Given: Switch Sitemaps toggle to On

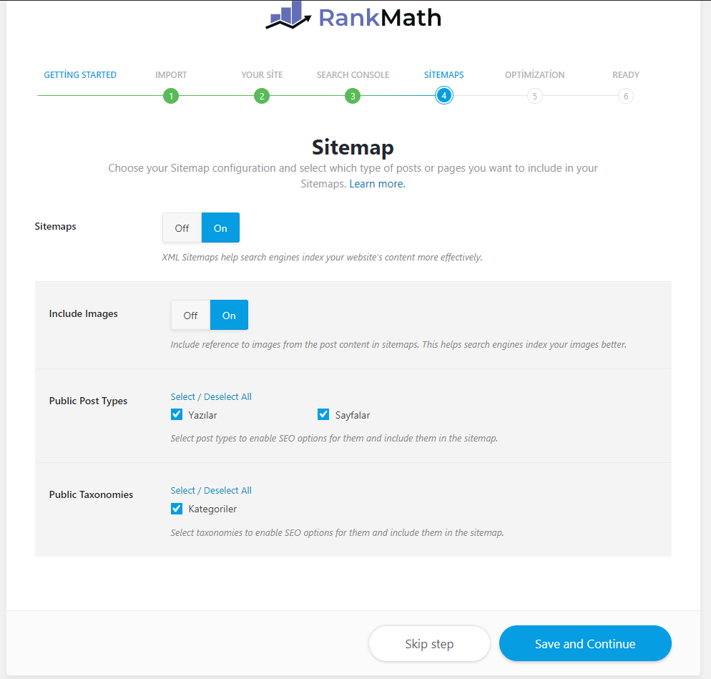Looking at the screenshot, I should pyautogui.click(x=220, y=228).
